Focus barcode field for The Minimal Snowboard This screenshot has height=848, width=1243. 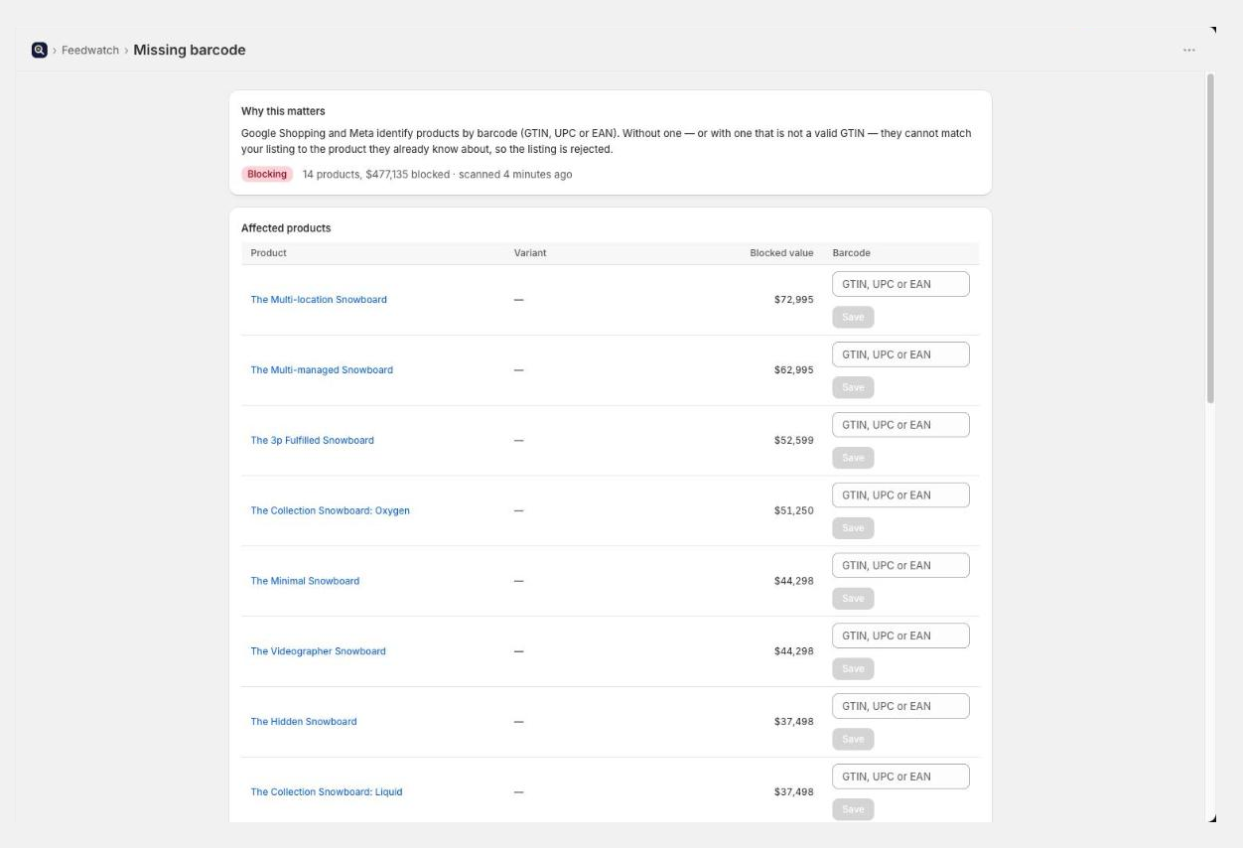pos(900,566)
